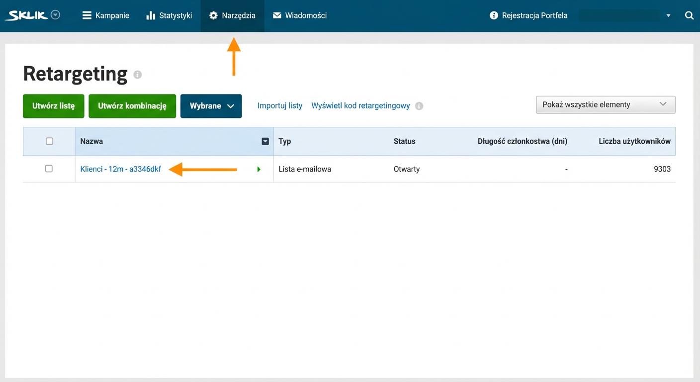Expand the account dropdown arrow in header
Screen dimensions: 700x382
point(668,16)
